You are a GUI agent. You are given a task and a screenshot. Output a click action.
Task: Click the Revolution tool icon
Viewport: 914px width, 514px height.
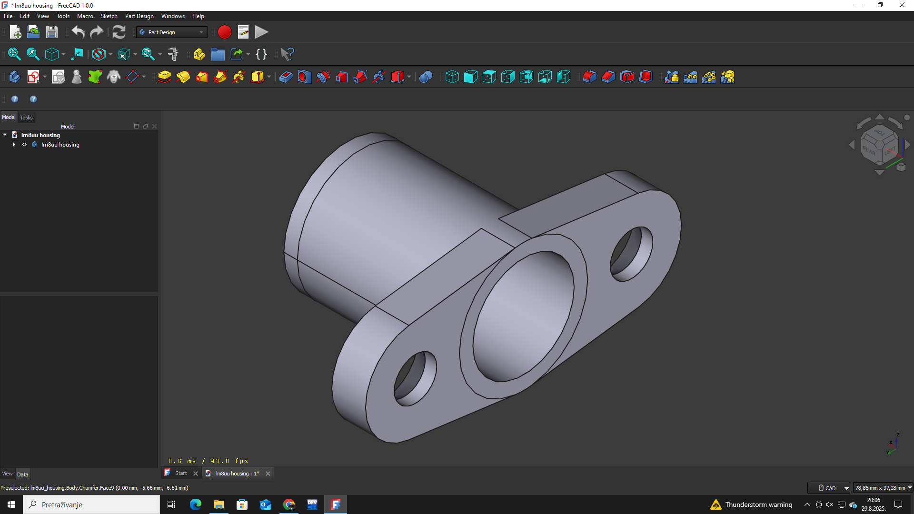click(183, 77)
